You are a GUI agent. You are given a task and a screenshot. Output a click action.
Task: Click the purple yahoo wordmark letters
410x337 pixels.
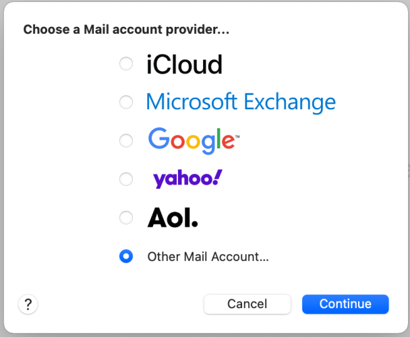click(x=181, y=179)
